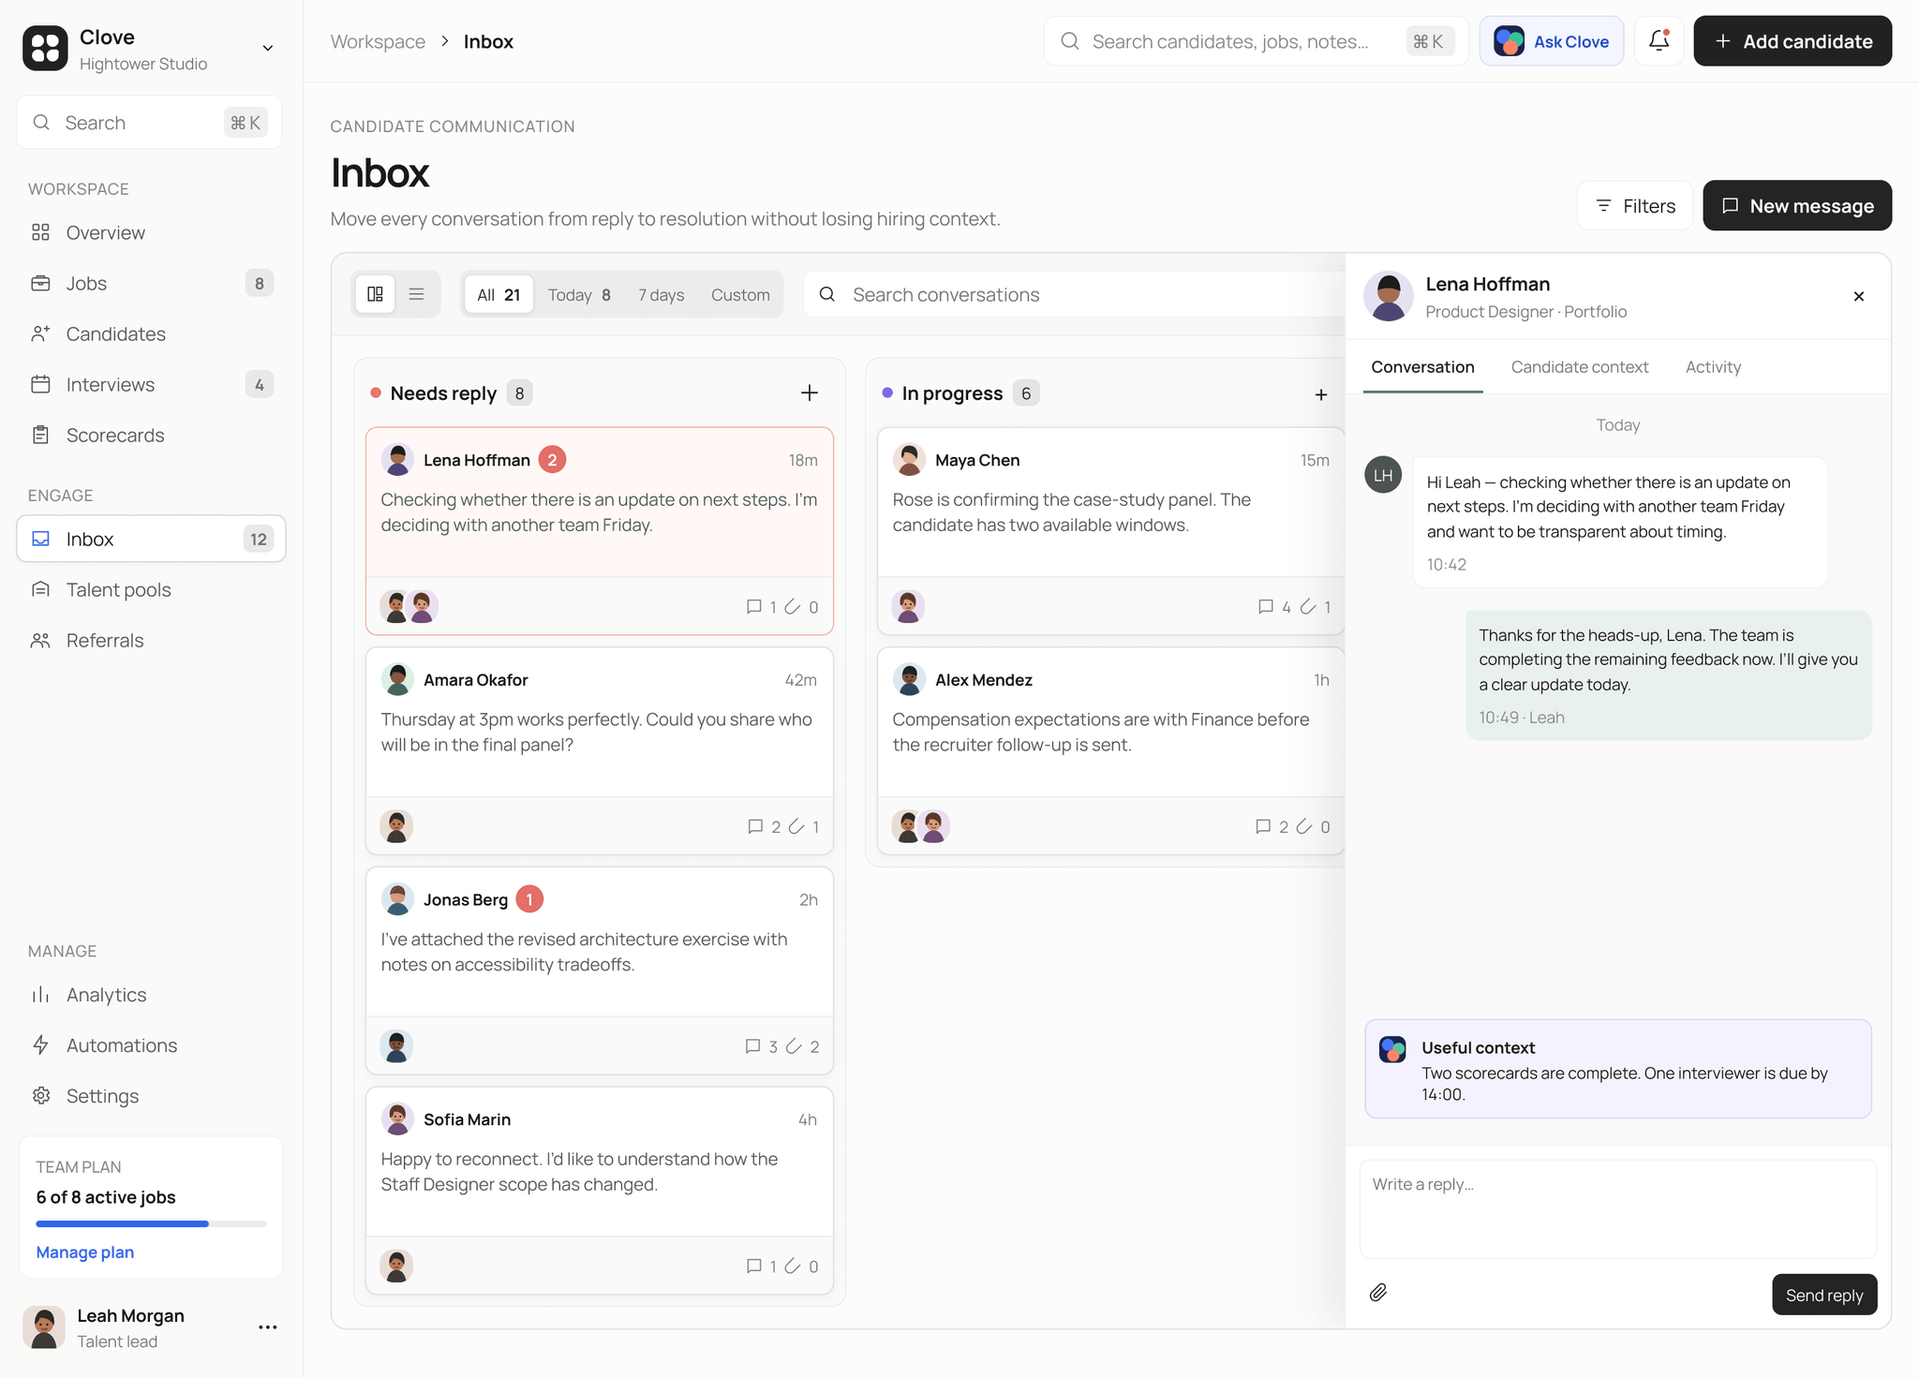This screenshot has width=1919, height=1378.
Task: Click the Useful context Clove icon
Action: click(1392, 1048)
